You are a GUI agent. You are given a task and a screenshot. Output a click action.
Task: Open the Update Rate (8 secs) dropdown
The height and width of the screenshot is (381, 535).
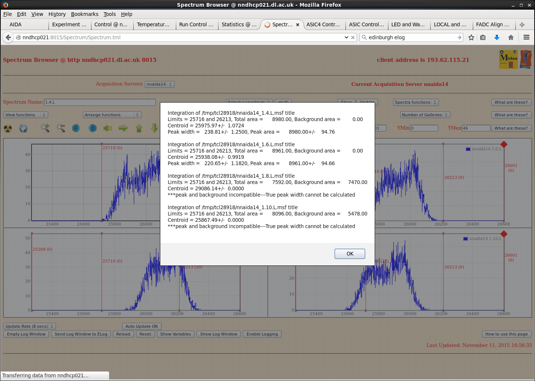pos(30,326)
